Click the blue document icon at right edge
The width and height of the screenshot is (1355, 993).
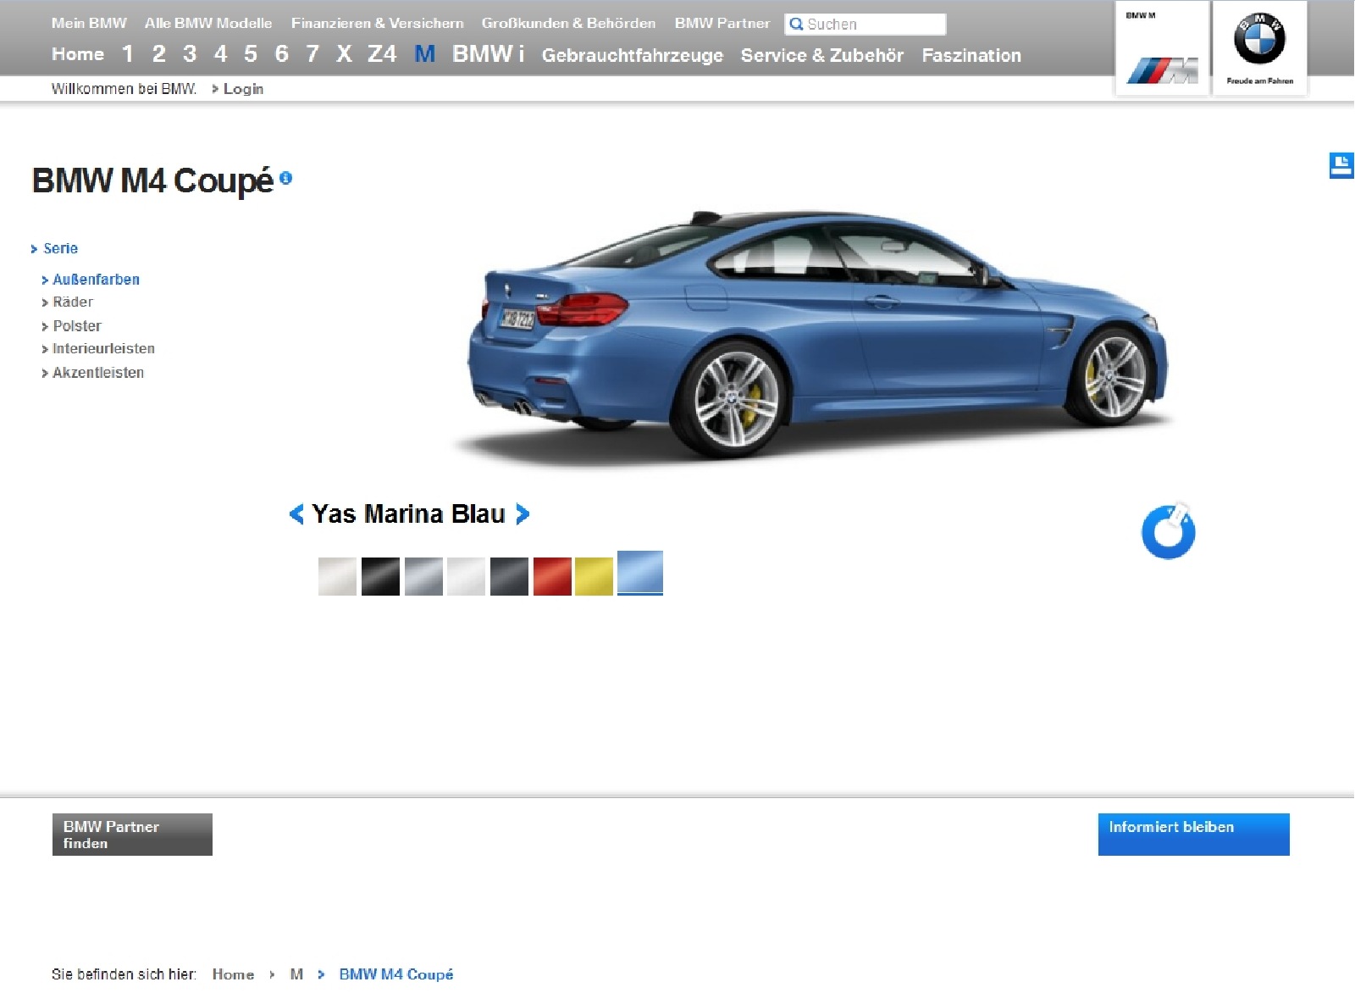click(1341, 165)
